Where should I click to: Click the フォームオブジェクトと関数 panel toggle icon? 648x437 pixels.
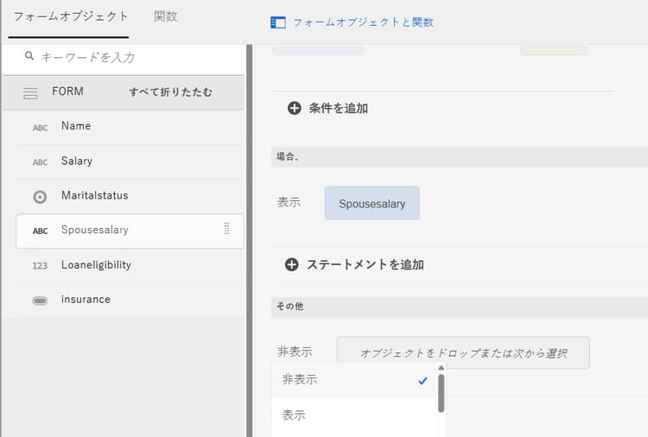(278, 22)
